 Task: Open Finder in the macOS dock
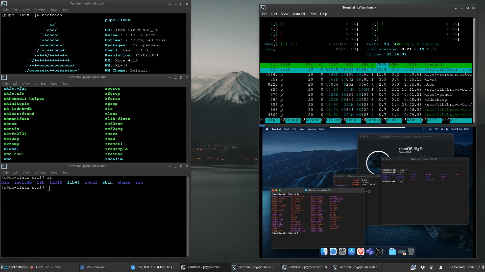[x=324, y=251]
